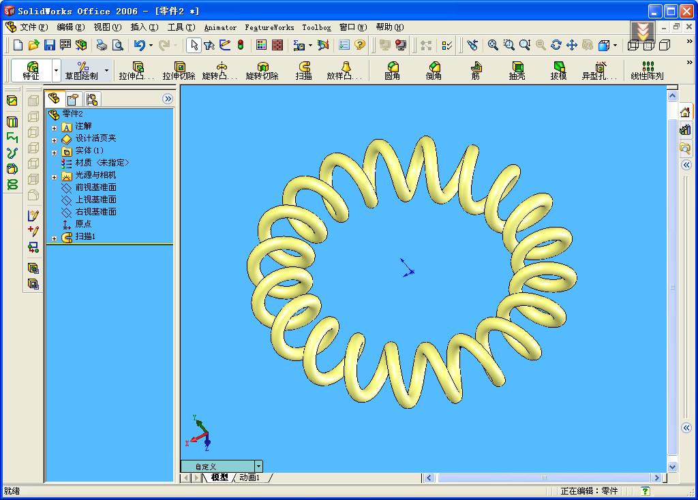Click the vertical scrollbar down arrow
The width and height of the screenshot is (698, 500).
pyautogui.click(x=672, y=467)
